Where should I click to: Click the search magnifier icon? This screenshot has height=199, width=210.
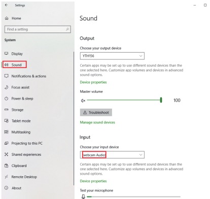67,29
